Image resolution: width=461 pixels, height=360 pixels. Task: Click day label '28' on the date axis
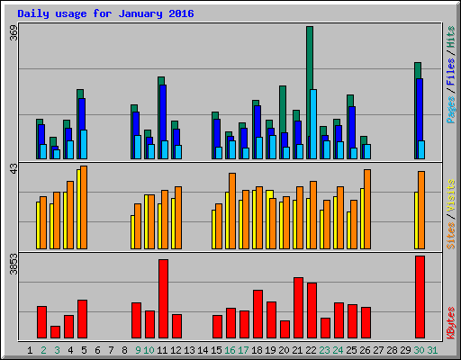coord(392,350)
